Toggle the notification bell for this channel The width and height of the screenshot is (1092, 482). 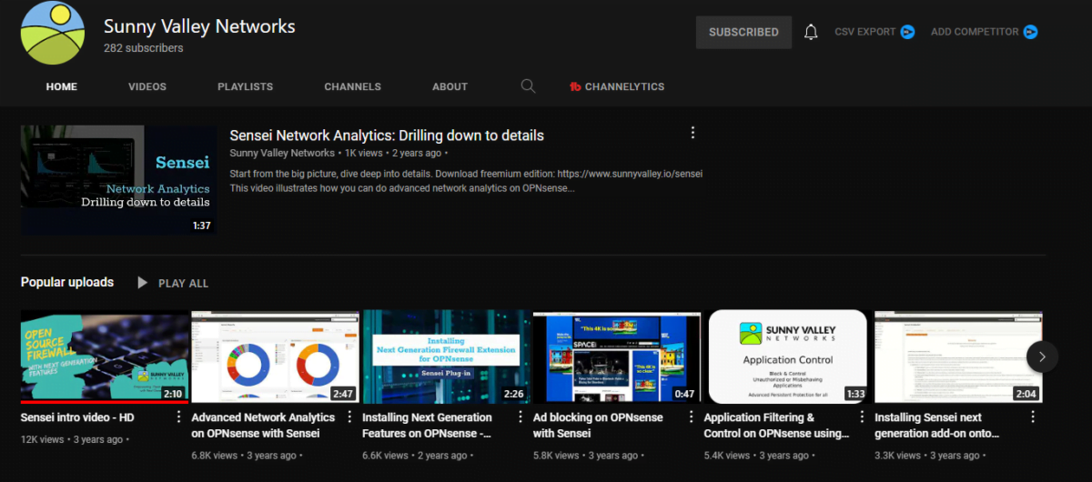point(811,32)
